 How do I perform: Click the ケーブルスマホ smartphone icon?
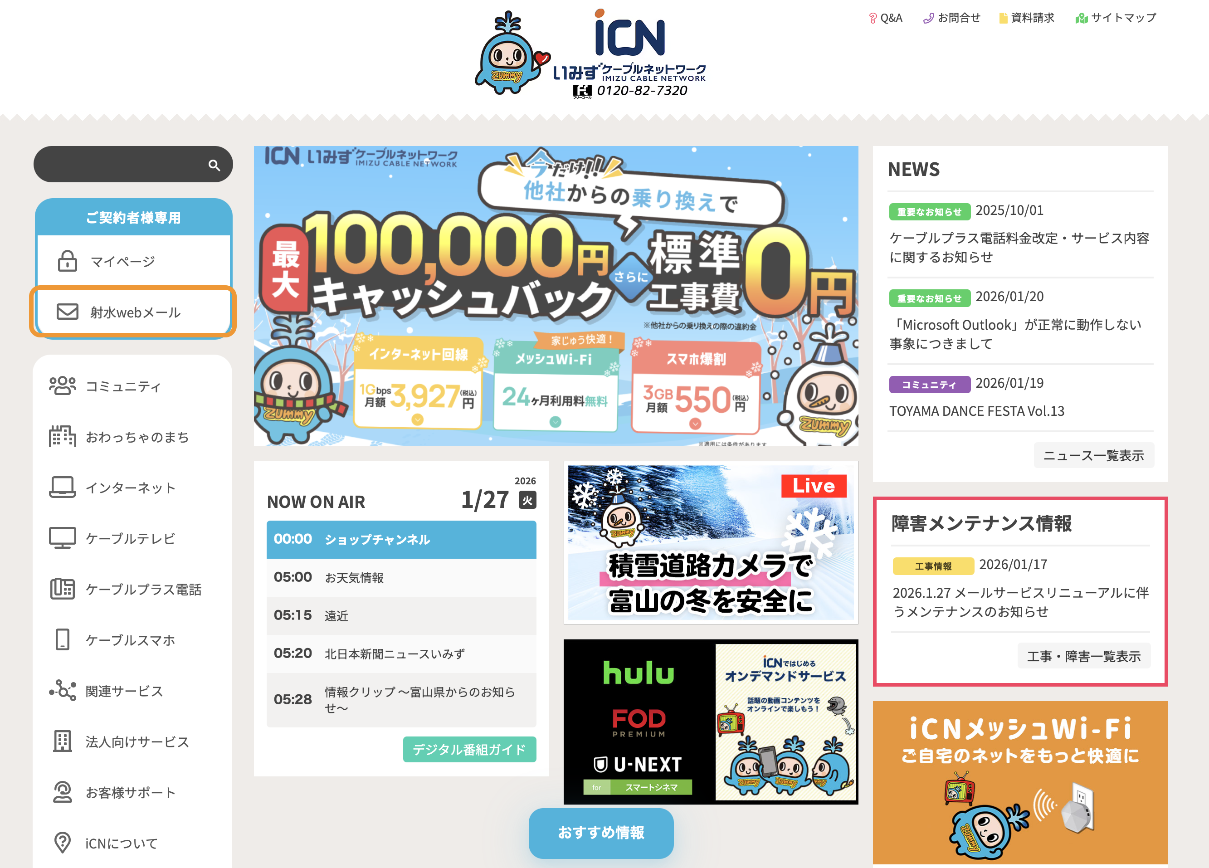tap(63, 639)
